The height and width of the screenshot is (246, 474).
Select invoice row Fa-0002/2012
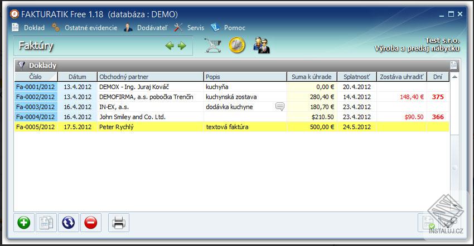(x=231, y=97)
